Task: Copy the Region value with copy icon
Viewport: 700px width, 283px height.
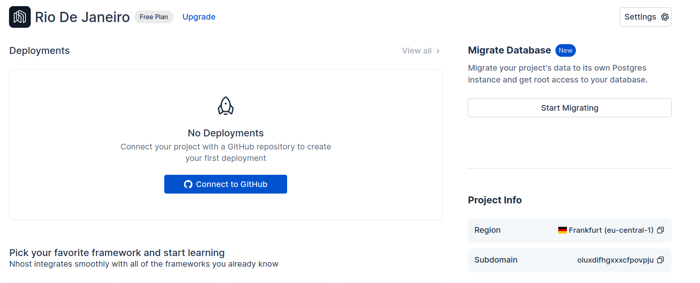Action: [660, 230]
